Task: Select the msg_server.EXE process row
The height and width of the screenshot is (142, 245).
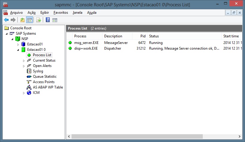Action: tap(86, 43)
